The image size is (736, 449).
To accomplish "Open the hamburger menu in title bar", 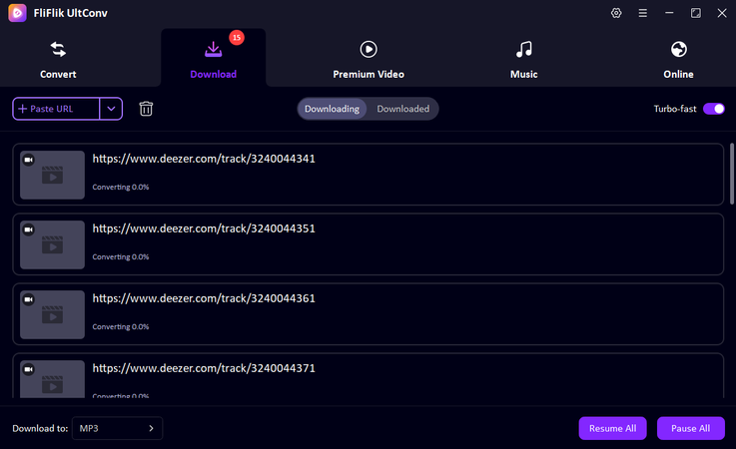I will coord(642,13).
